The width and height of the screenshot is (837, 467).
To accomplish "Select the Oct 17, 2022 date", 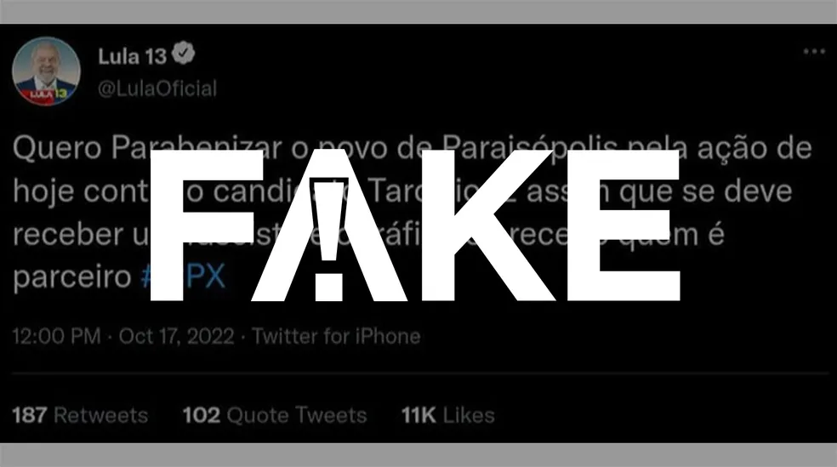I will click(176, 336).
